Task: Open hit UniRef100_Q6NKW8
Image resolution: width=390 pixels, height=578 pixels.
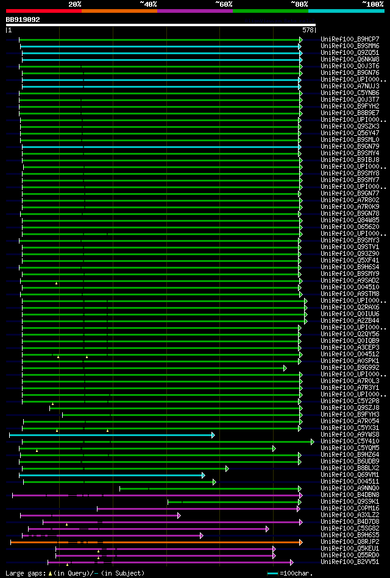Action: tap(350, 59)
